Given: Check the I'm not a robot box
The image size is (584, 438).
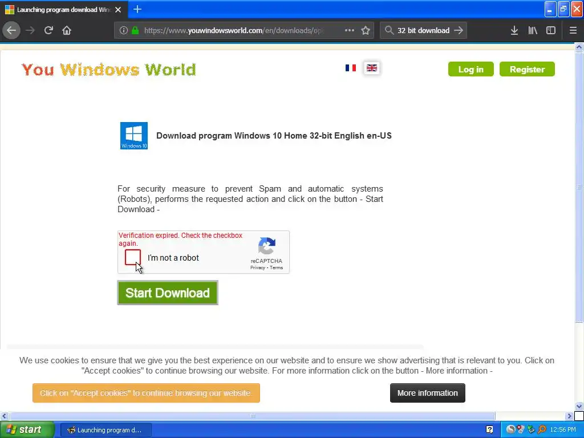Looking at the screenshot, I should tap(133, 257).
